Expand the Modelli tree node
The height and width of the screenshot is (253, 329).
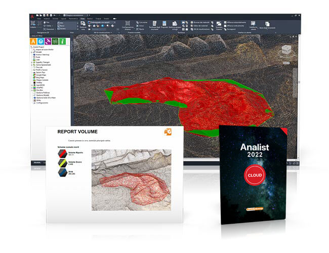32,52
